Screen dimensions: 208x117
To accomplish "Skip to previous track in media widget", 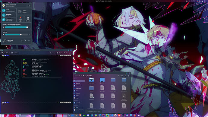I will tap(22, 41).
